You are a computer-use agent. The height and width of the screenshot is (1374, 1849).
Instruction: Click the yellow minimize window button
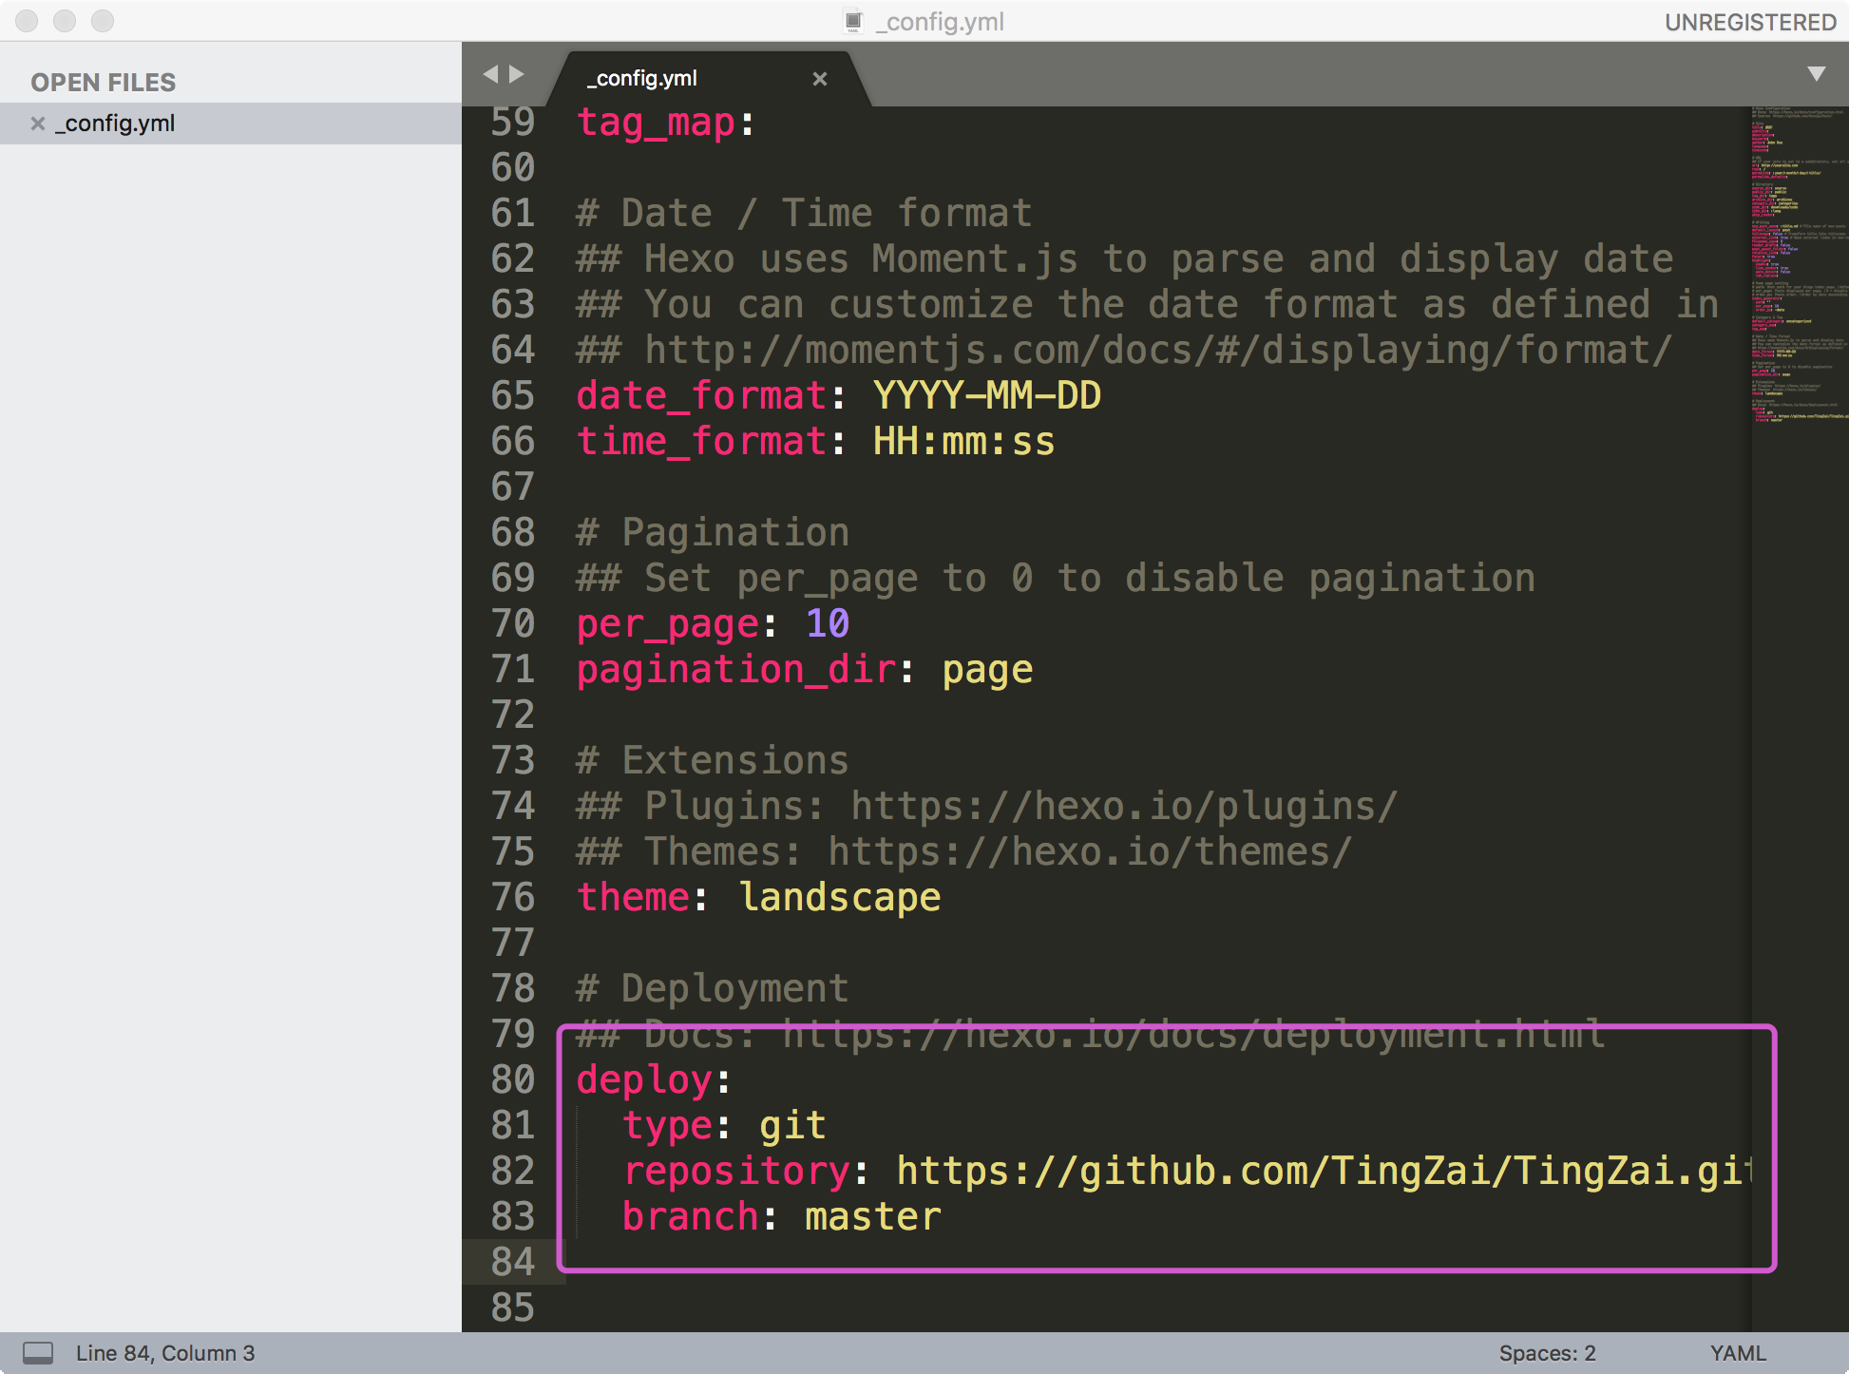[65, 21]
